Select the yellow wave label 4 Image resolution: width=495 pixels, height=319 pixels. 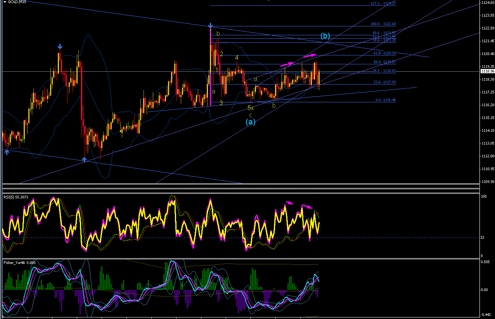click(x=236, y=58)
